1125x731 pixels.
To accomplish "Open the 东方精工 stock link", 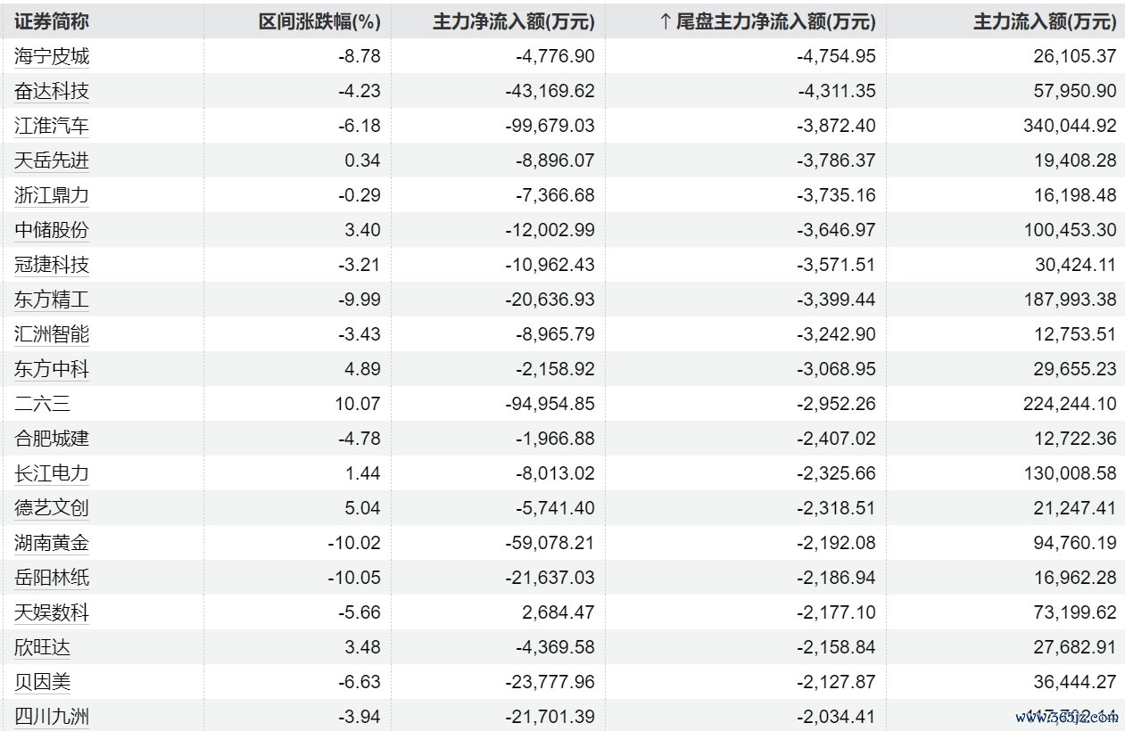I will click(x=52, y=300).
